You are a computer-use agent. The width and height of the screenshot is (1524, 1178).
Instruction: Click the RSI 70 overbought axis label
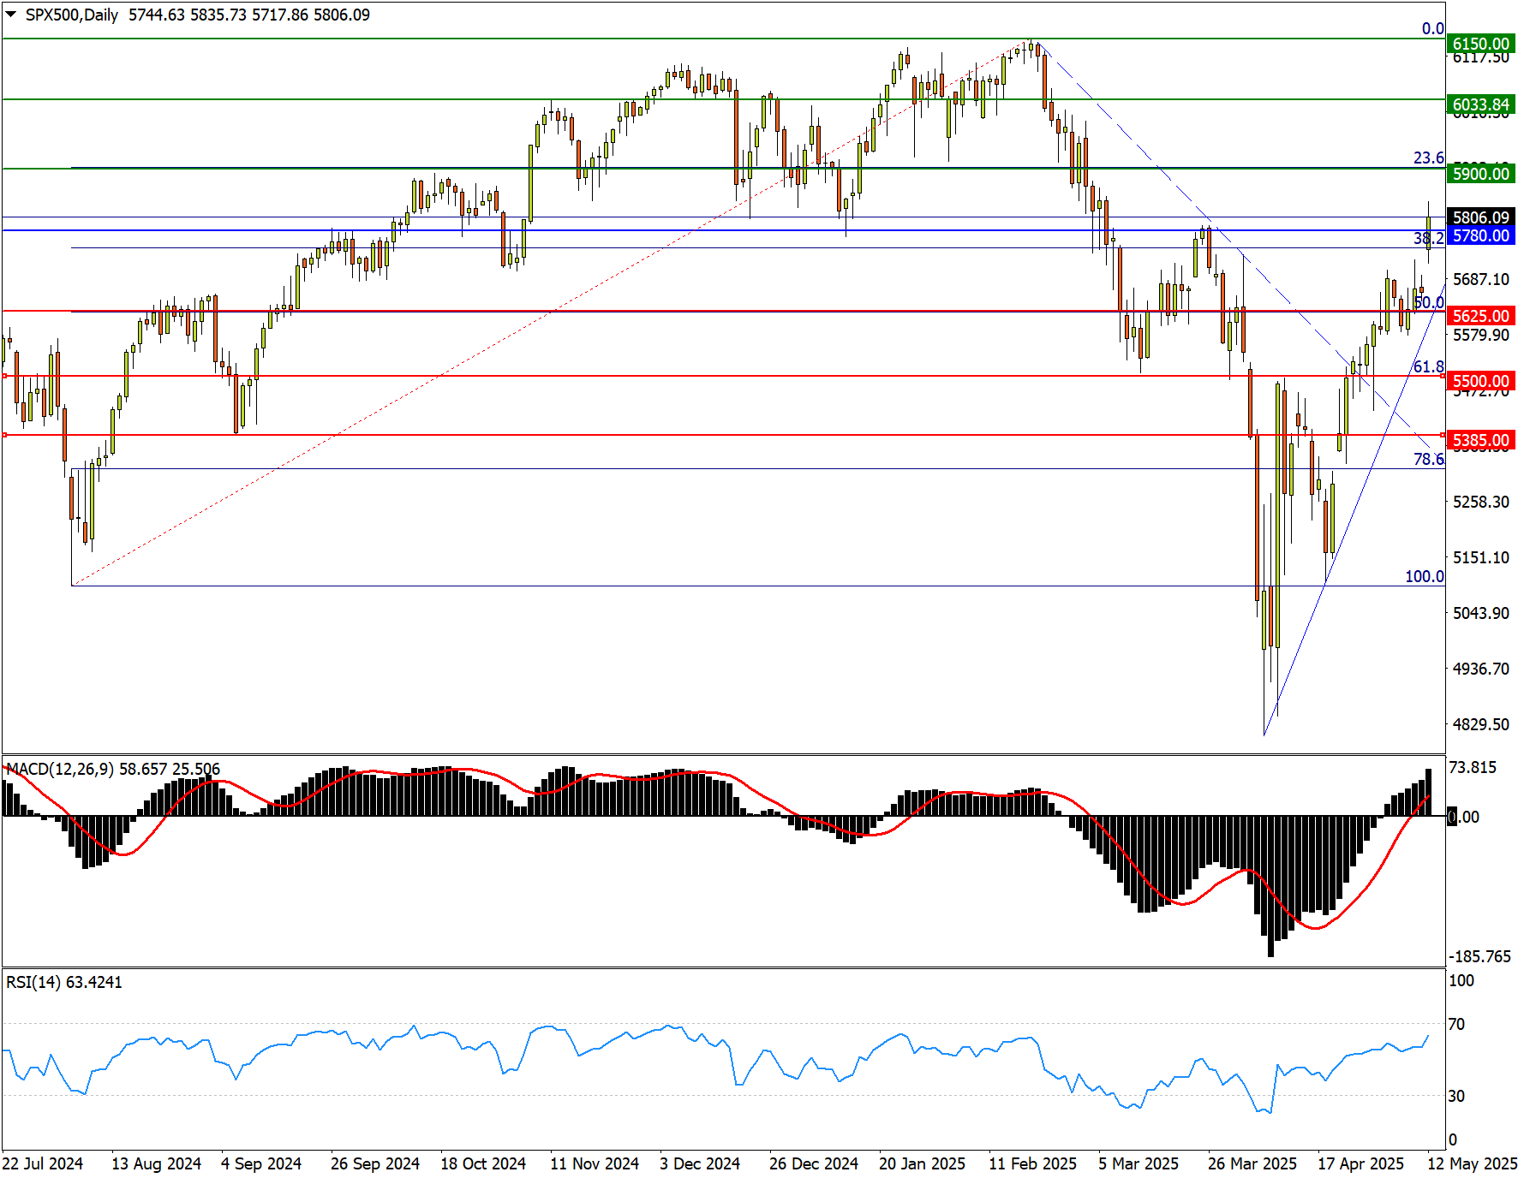(x=1456, y=1024)
